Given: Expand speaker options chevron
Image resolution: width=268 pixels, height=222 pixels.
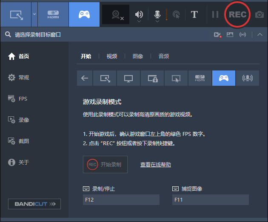Looking at the screenshot, I should (139, 21).
